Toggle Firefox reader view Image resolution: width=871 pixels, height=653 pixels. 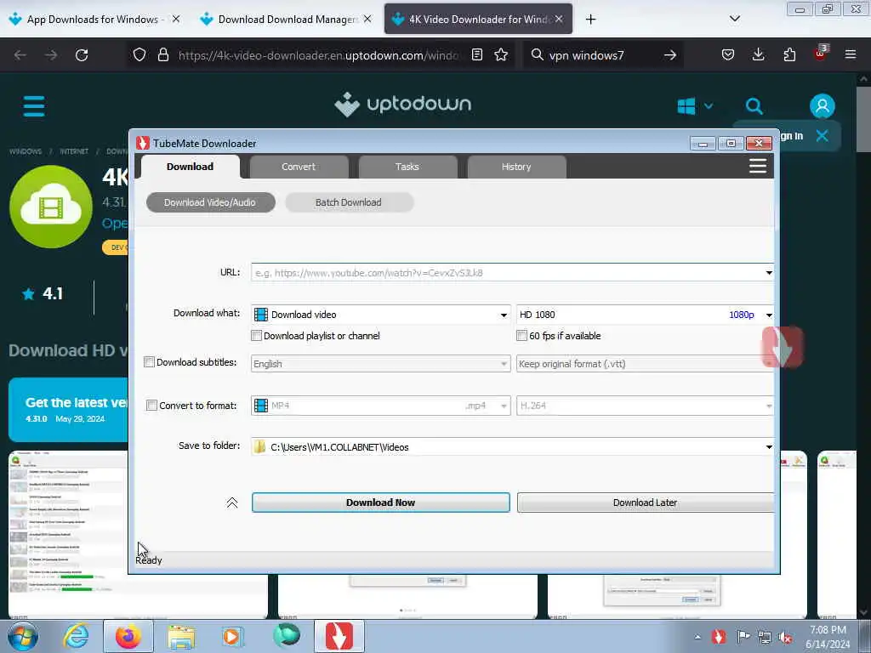point(476,55)
